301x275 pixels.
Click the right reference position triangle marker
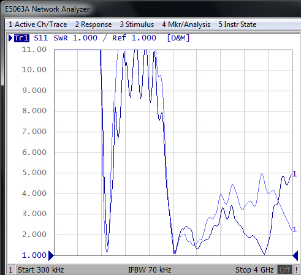pyautogui.click(x=295, y=255)
